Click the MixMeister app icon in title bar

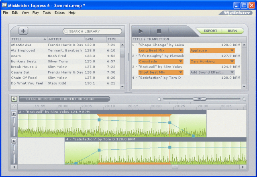click(4, 5)
